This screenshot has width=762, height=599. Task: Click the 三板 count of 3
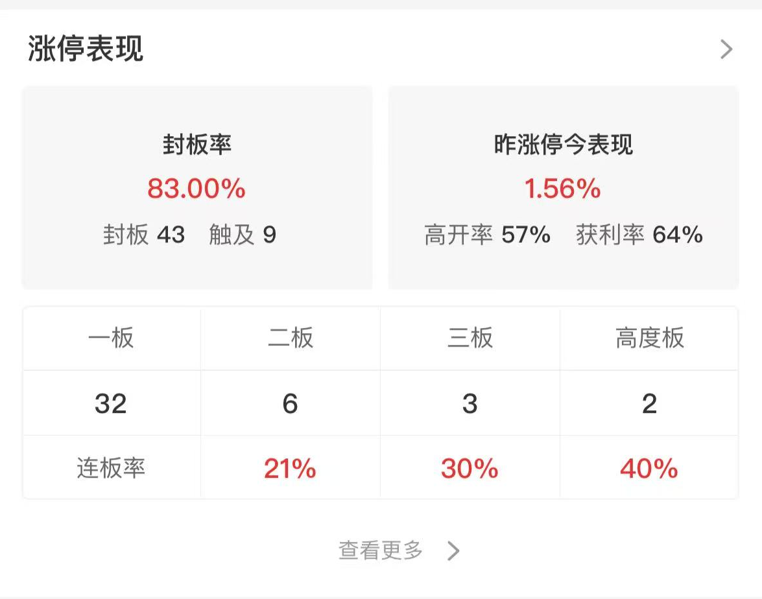click(470, 403)
